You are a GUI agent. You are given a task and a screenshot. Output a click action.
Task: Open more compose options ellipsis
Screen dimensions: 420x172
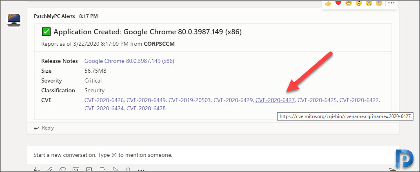click(141, 170)
